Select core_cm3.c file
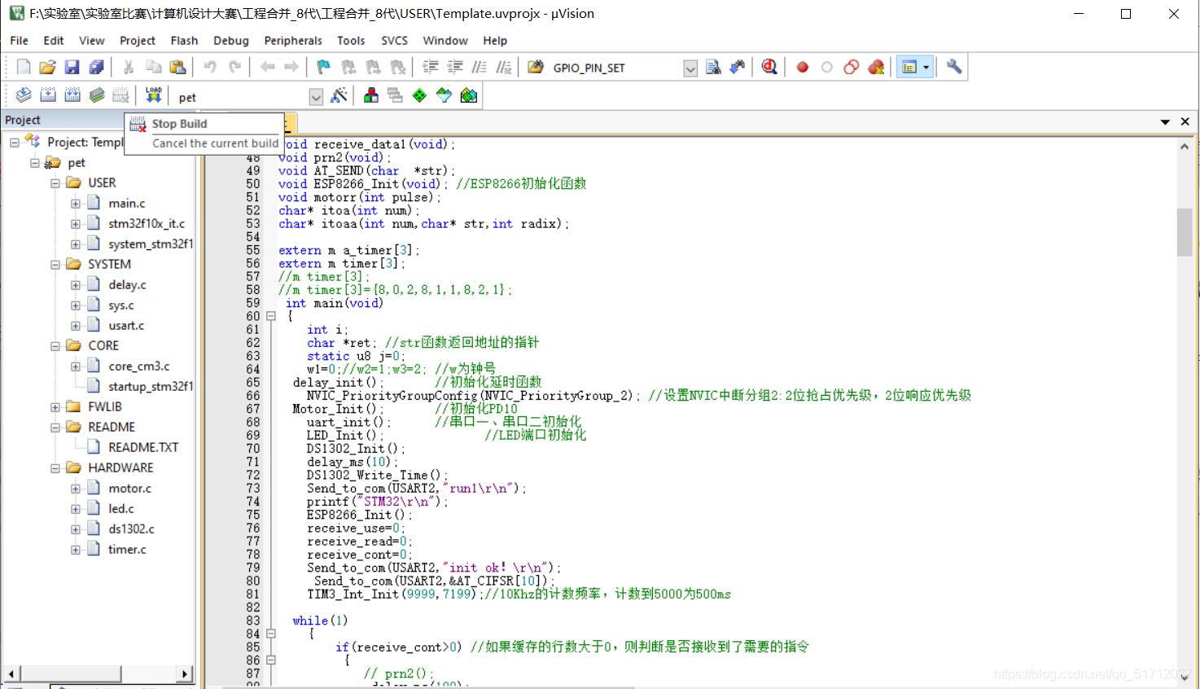This screenshot has width=1200, height=689. 139,366
